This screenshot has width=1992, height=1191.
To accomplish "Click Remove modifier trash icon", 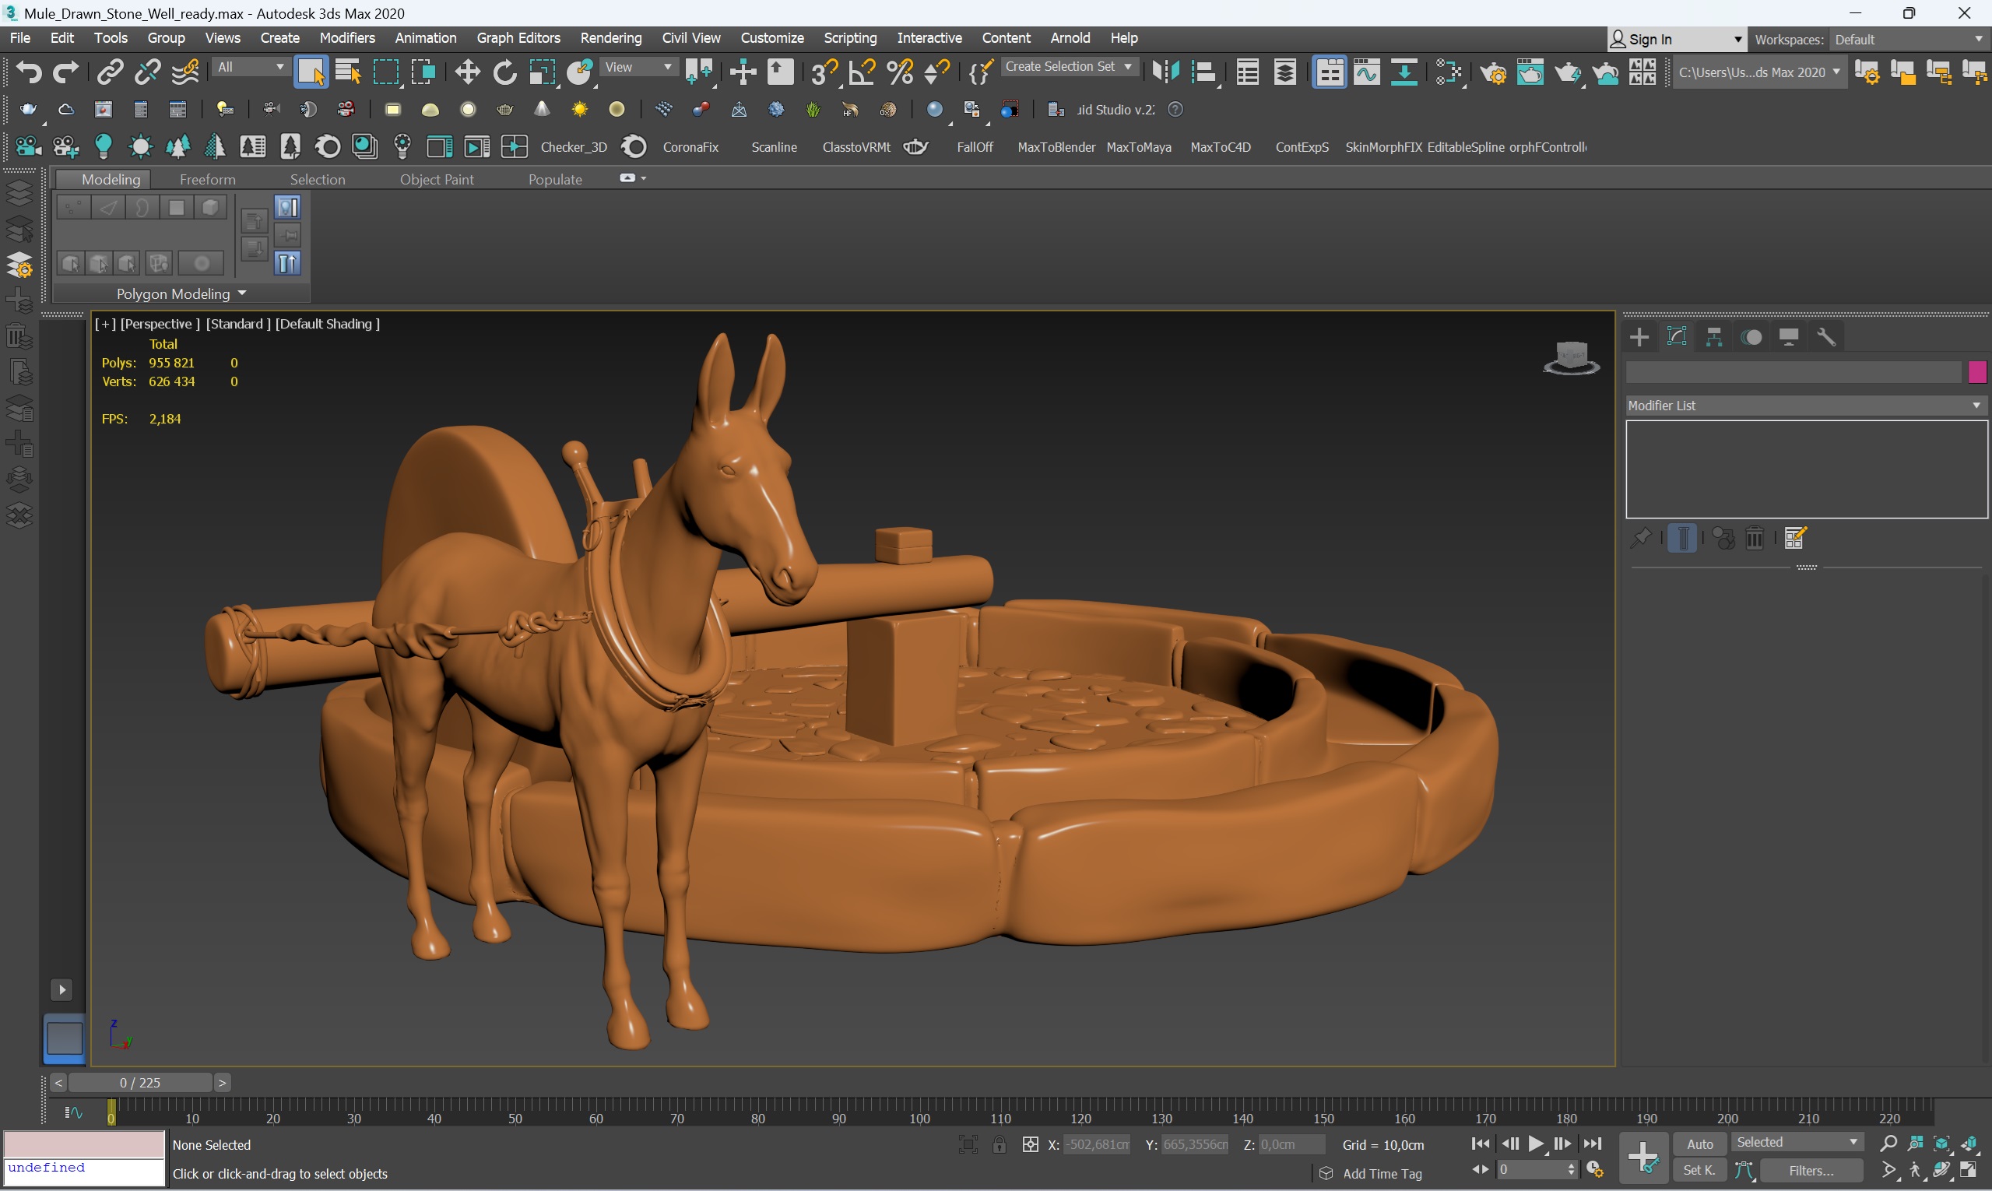I will point(1755,539).
